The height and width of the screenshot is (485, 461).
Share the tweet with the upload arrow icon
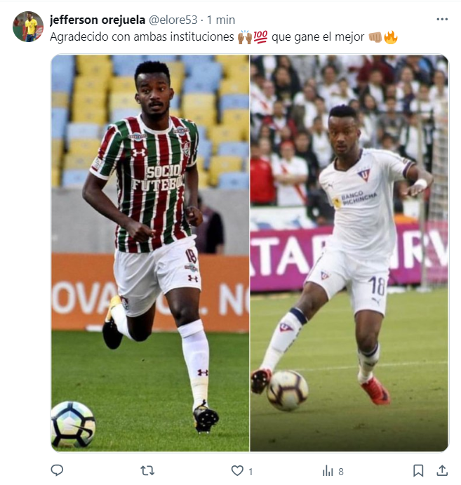pyautogui.click(x=442, y=470)
